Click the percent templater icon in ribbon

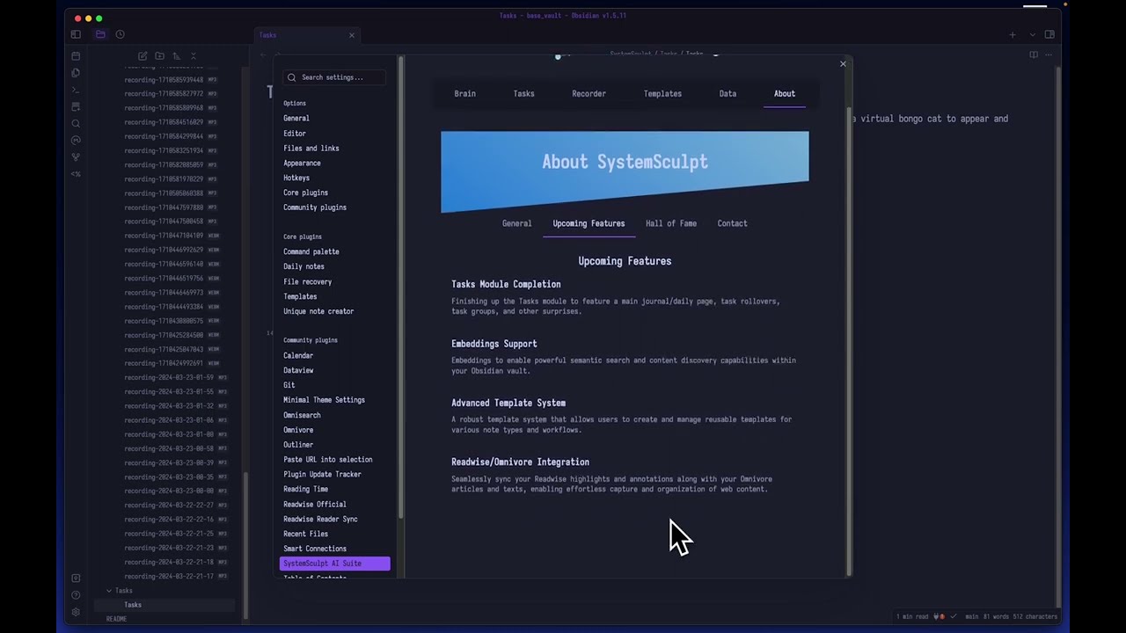76,174
